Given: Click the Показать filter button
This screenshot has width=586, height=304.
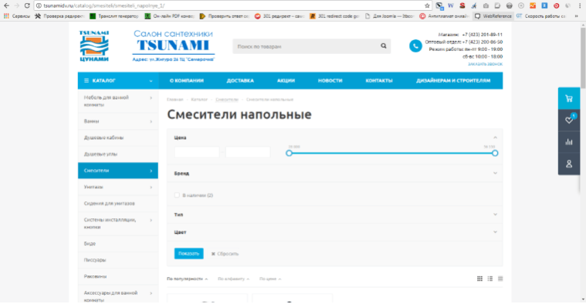Looking at the screenshot, I should pyautogui.click(x=188, y=254).
